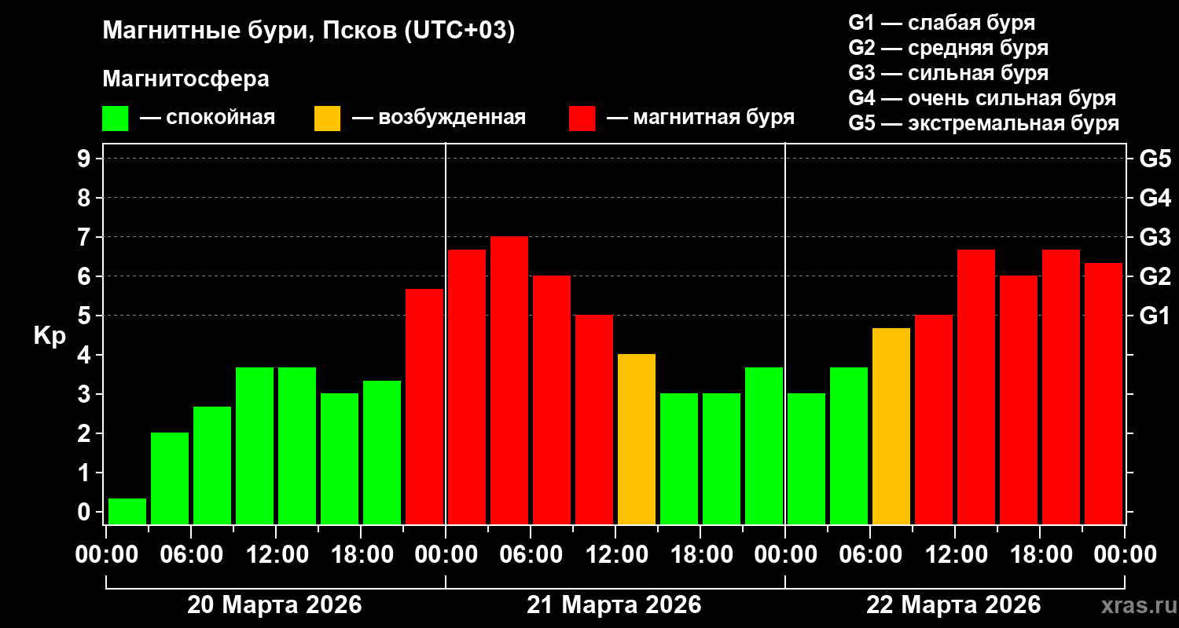Screen dimensions: 1179x628
Task: Click the '06:00' time label for 22 Марта
Action: (x=870, y=554)
